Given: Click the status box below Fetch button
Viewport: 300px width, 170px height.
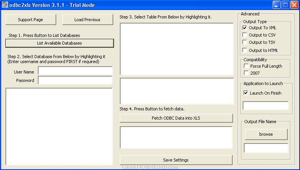Looking at the screenshot, I should tap(176, 137).
